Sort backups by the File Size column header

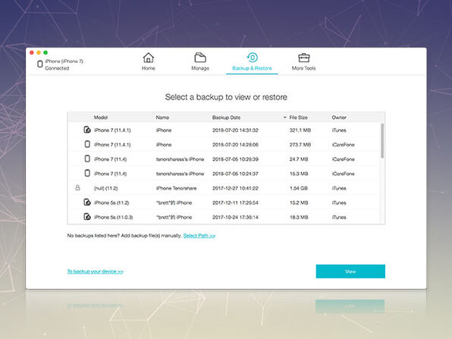tap(298, 118)
